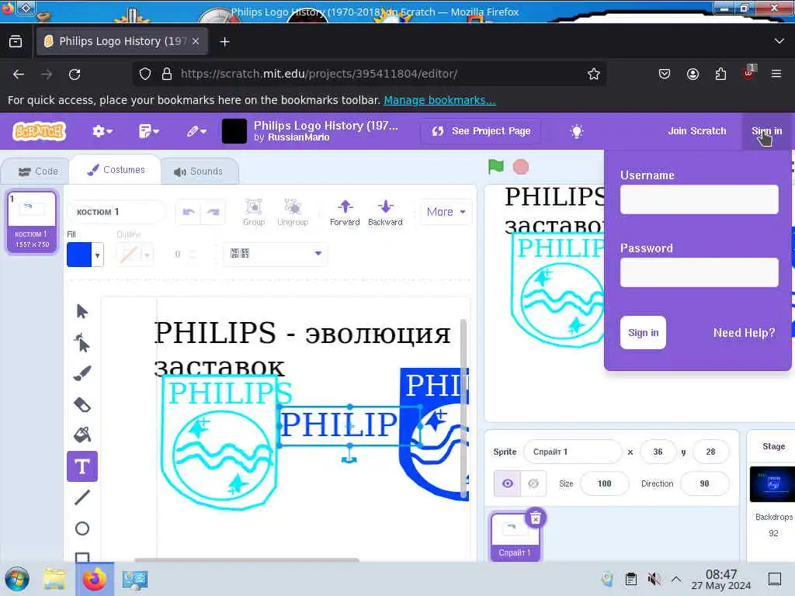The height and width of the screenshot is (596, 795).
Task: Open the Fill color dropdown arrow
Action: (97, 255)
